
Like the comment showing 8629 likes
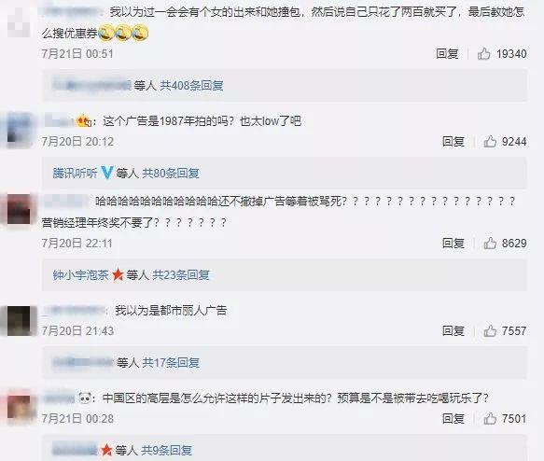[490, 244]
